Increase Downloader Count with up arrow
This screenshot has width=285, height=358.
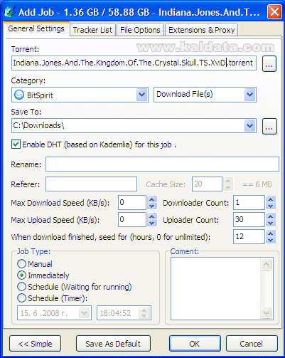click(270, 199)
